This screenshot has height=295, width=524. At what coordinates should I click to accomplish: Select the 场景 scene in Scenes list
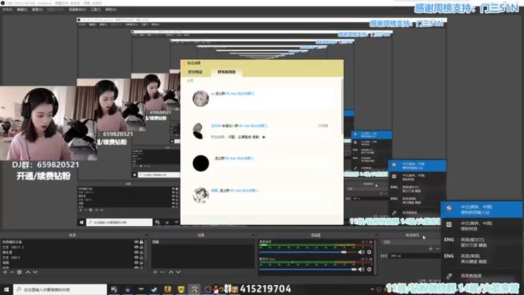coord(202,242)
